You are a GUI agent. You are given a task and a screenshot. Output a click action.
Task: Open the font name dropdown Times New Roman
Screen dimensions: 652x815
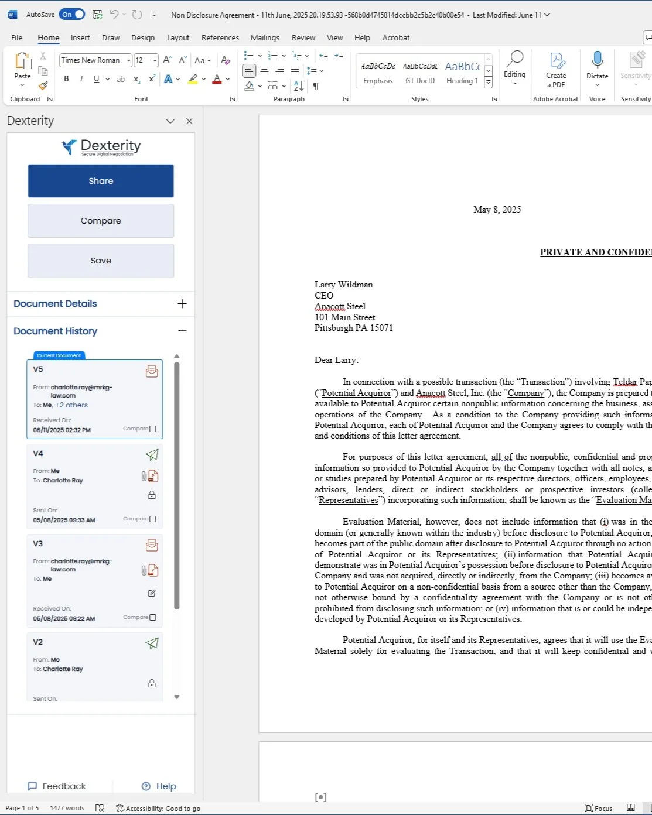(128, 60)
